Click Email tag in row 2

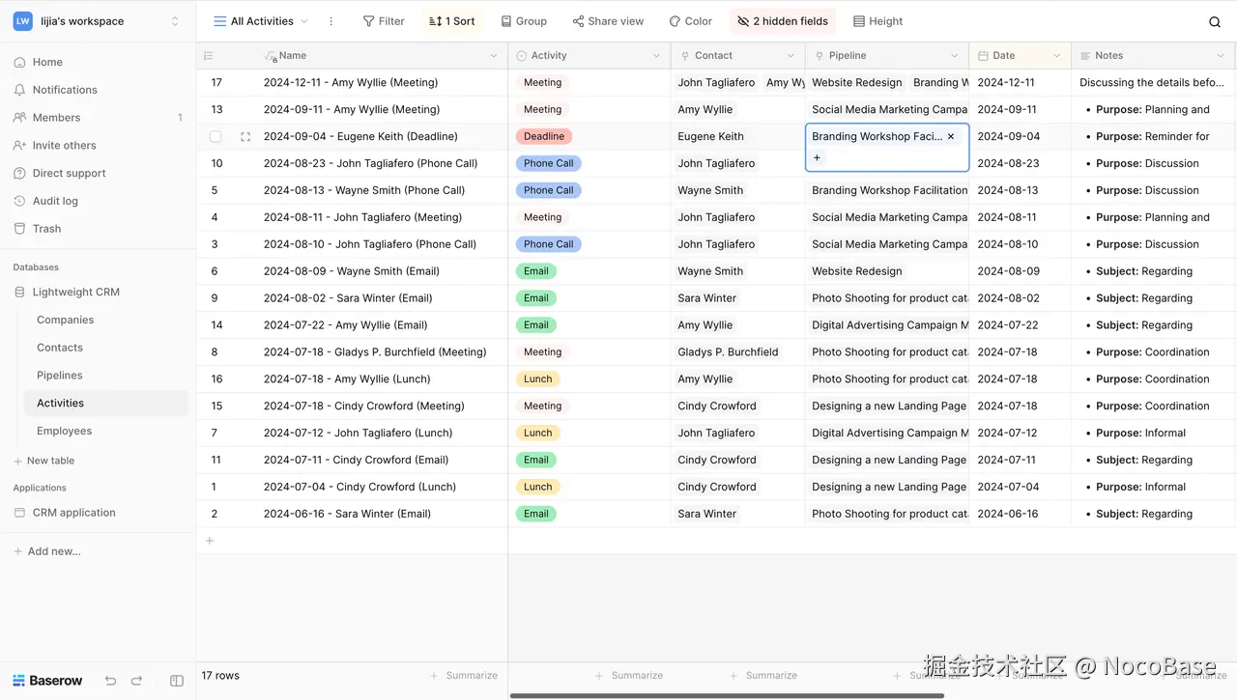coord(536,514)
